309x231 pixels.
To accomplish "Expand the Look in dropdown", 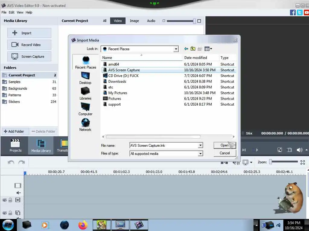I will point(176,49).
